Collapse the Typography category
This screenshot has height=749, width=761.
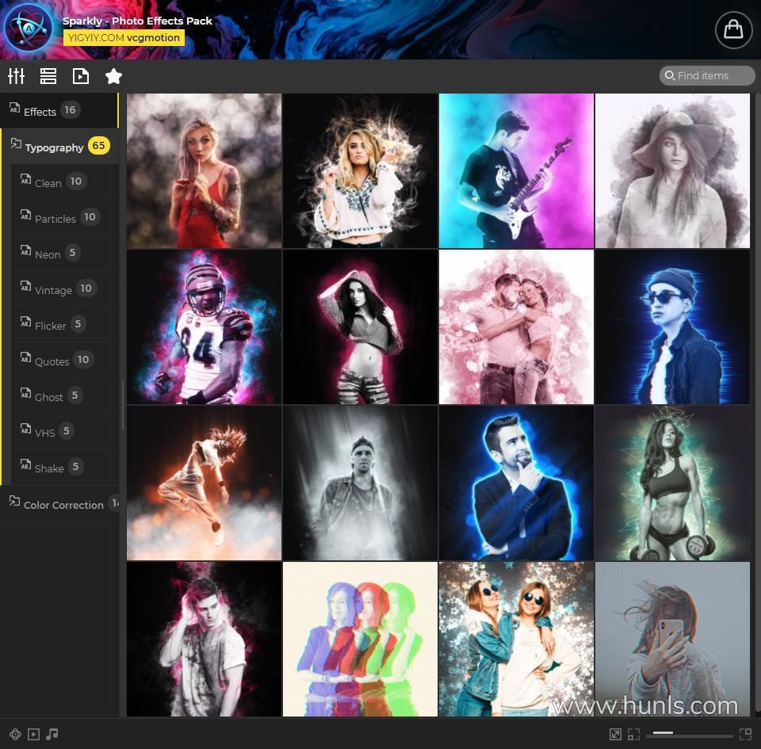(54, 147)
